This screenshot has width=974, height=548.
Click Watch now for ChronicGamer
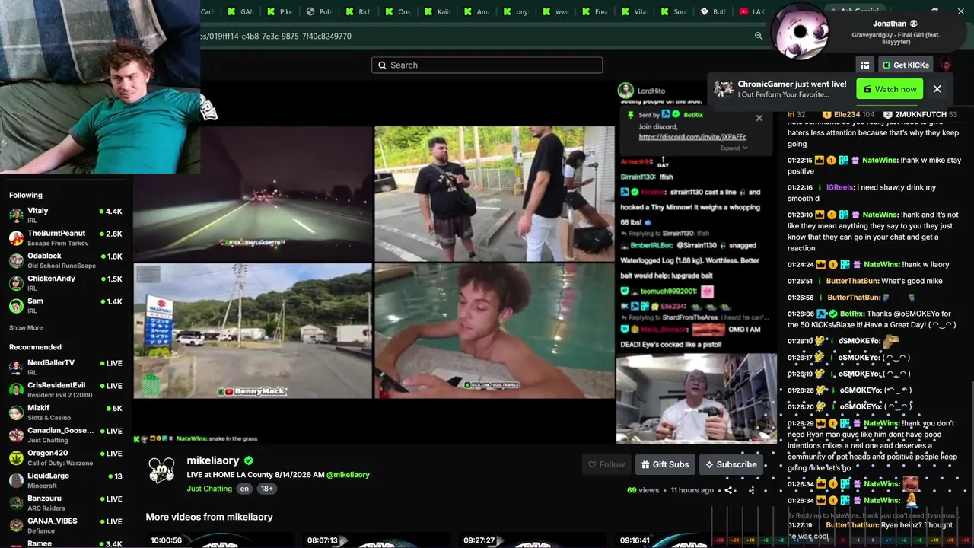tap(890, 89)
